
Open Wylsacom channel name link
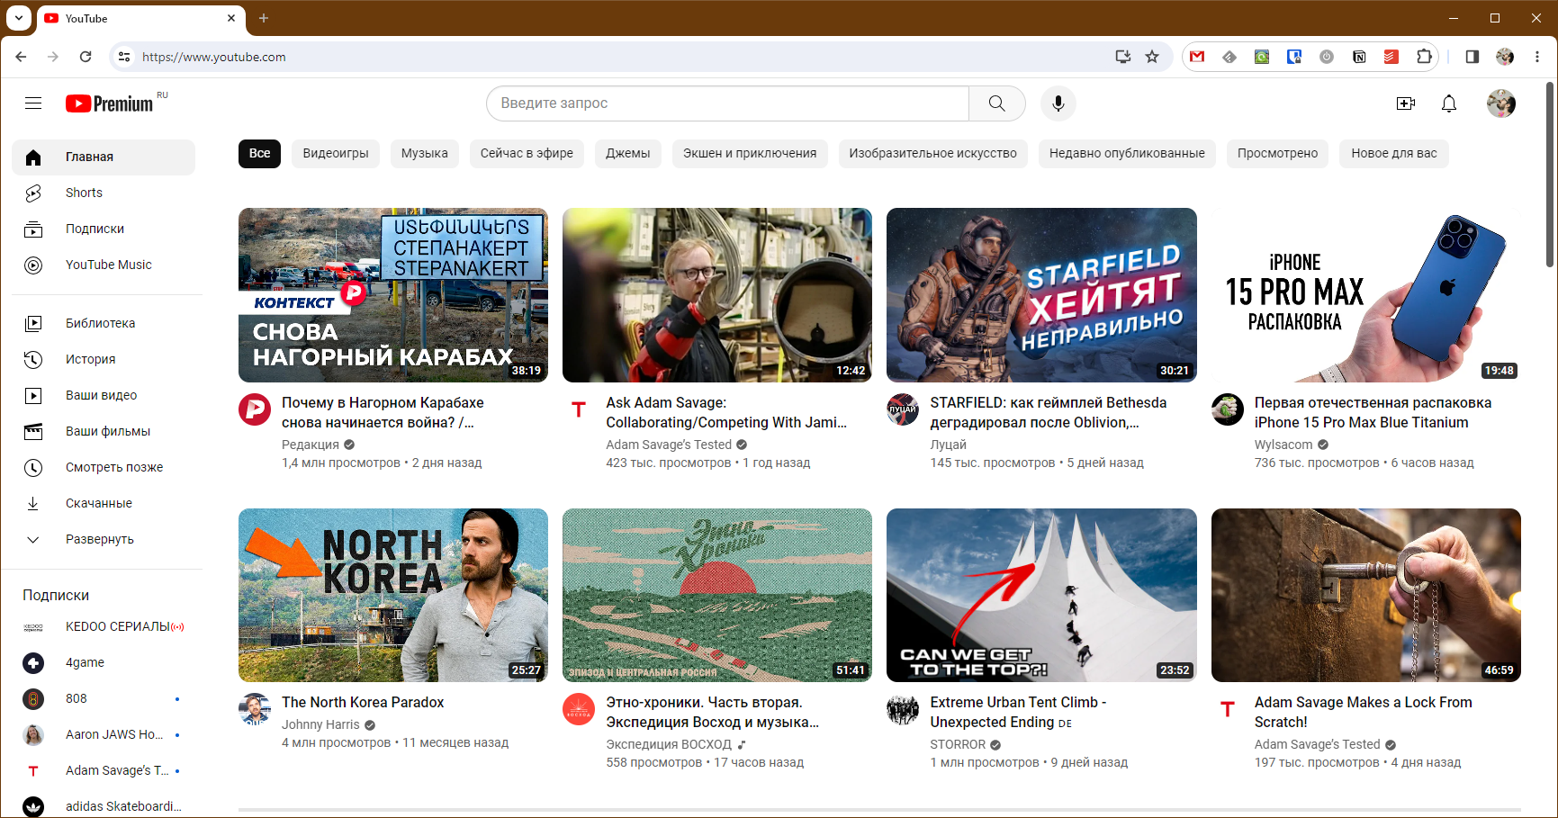[1283, 445]
